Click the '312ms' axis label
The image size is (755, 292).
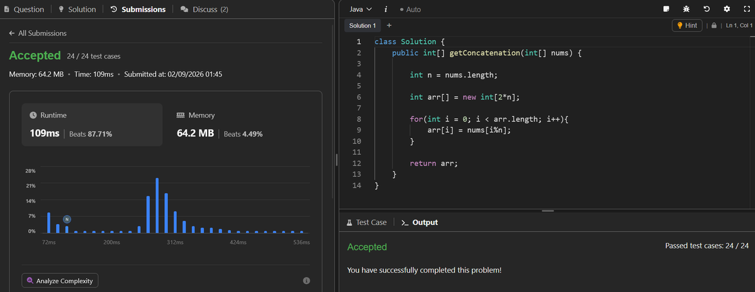coord(175,242)
